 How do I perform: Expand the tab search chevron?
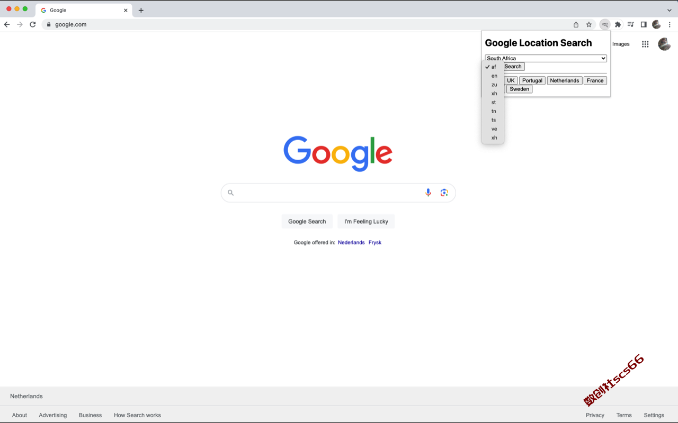point(669,10)
